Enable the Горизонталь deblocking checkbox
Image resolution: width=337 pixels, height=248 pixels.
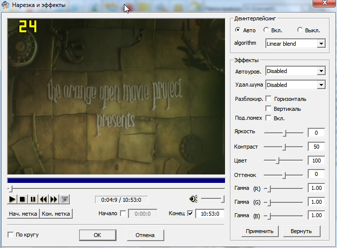point(268,99)
